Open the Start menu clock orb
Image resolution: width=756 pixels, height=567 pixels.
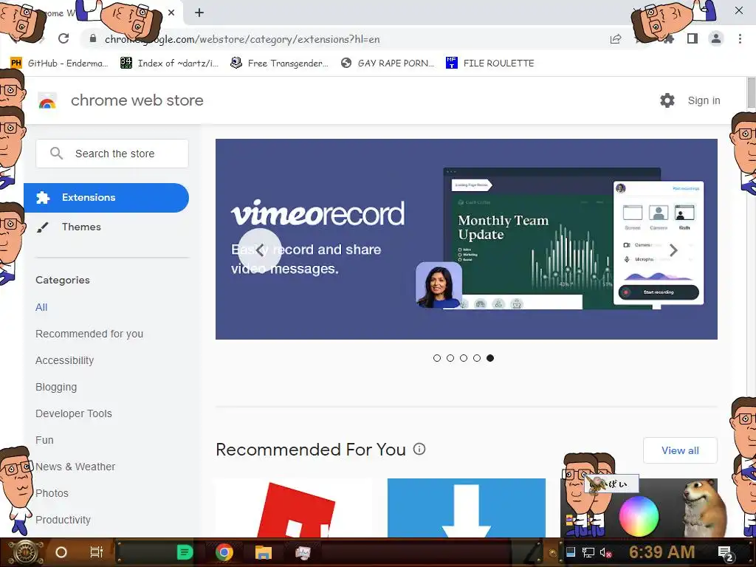(26, 552)
